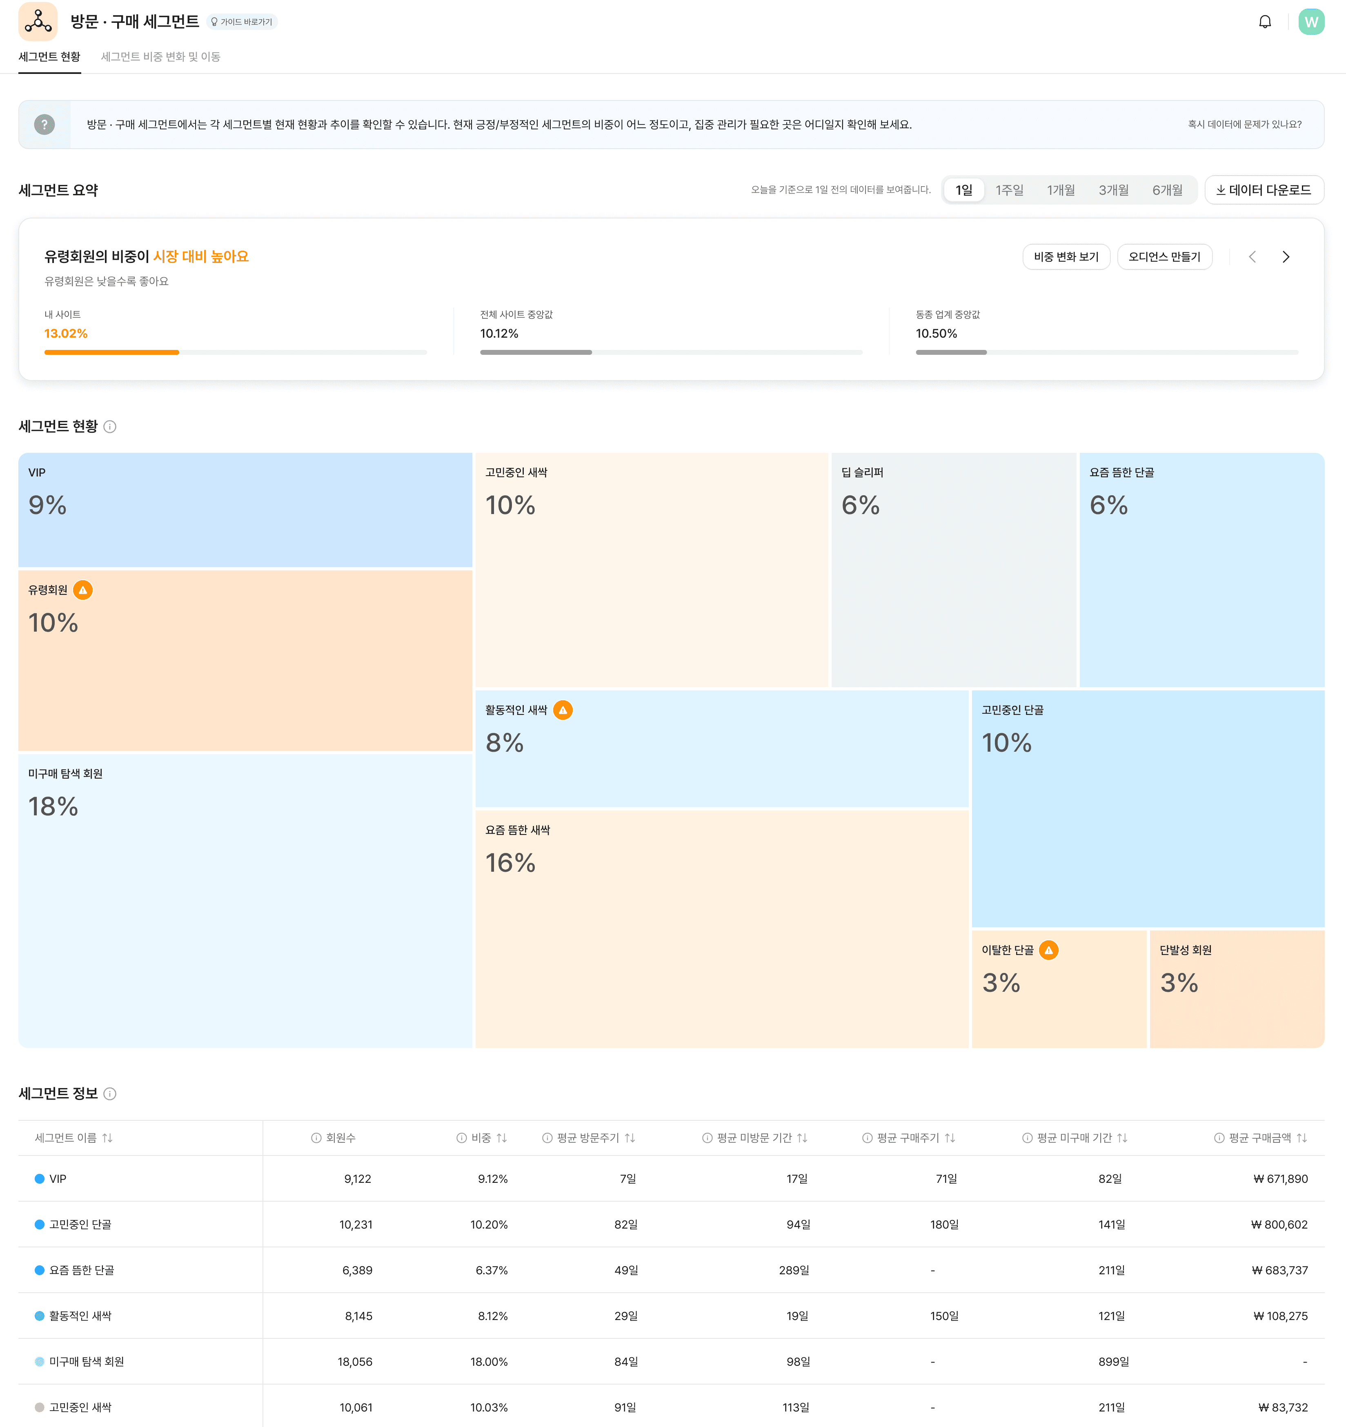Click the notification bell icon
The height and width of the screenshot is (1427, 1346).
tap(1265, 22)
